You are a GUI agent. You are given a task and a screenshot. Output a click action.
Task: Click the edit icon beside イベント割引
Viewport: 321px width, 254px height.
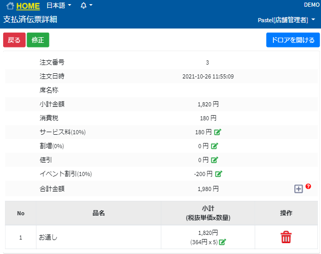[x=219, y=174]
